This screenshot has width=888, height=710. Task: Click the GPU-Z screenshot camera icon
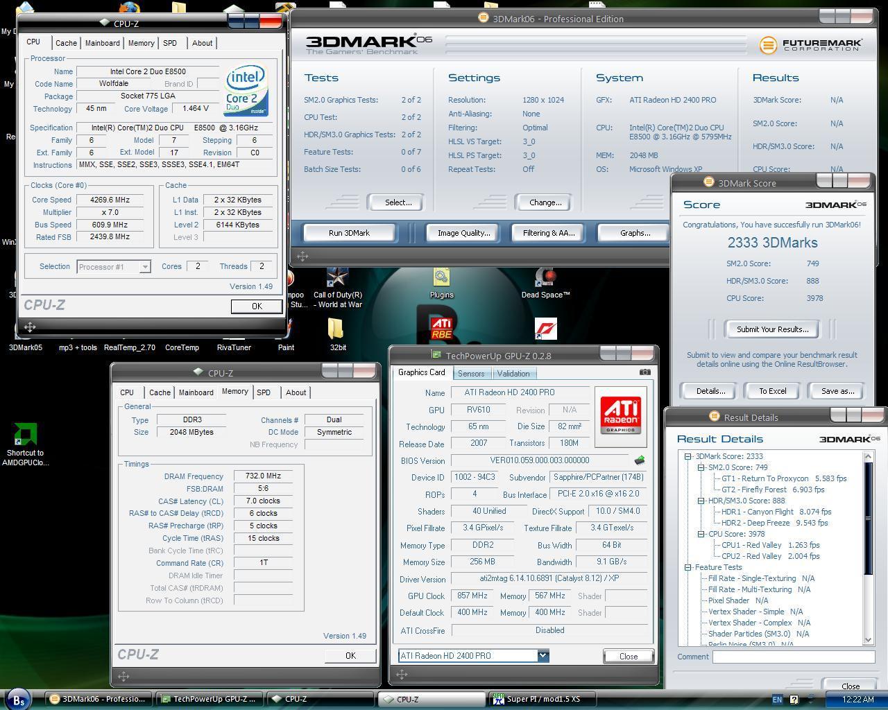pyautogui.click(x=644, y=372)
